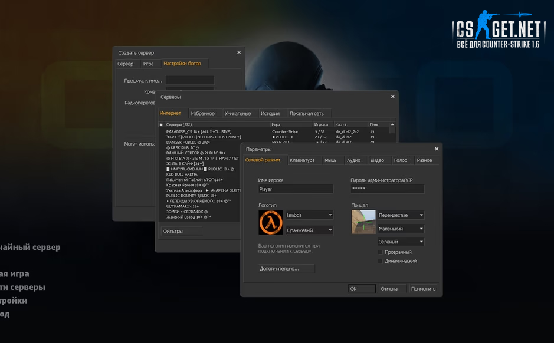This screenshot has width=554, height=343.
Task: Click the Дополнительно... button
Action: [x=287, y=269]
